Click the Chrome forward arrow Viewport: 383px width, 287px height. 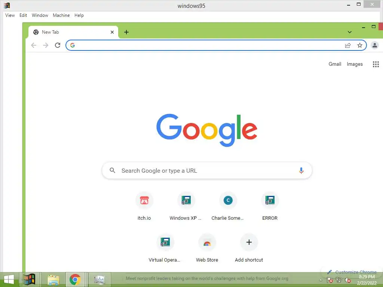point(46,45)
